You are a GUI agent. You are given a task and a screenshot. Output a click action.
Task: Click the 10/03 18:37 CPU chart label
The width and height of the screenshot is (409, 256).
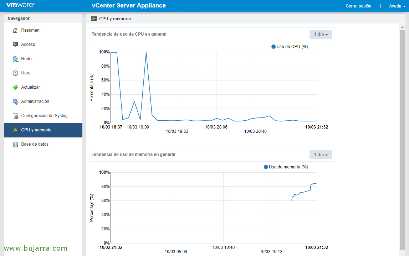click(x=111, y=127)
